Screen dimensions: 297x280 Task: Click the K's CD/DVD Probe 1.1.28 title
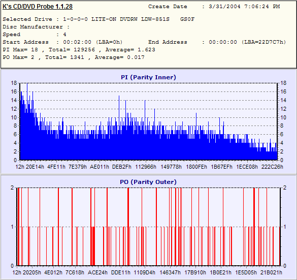tap(38, 7)
